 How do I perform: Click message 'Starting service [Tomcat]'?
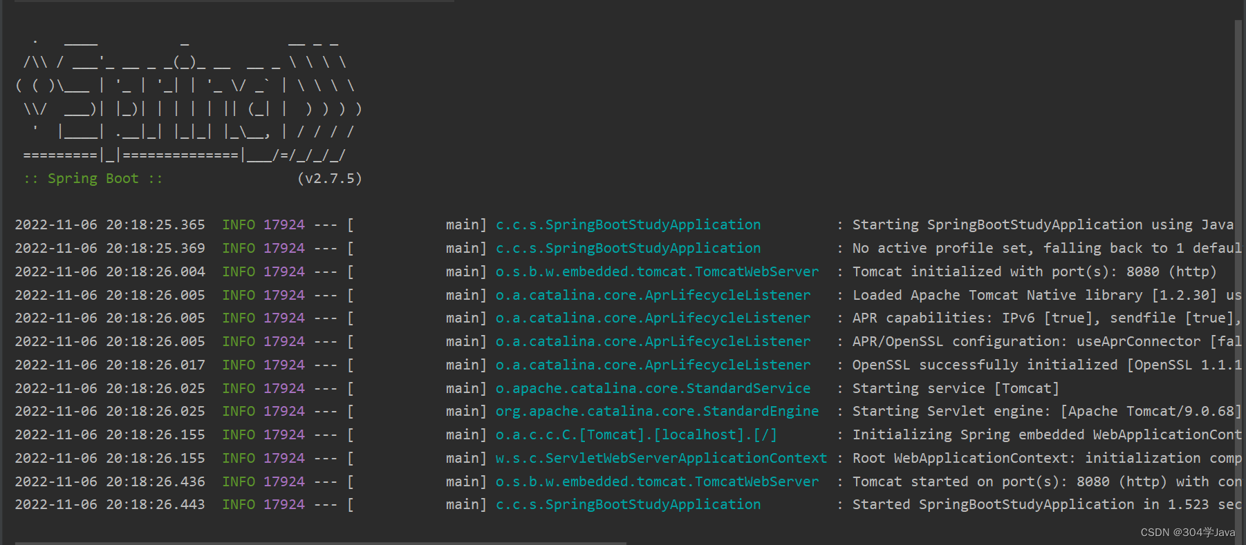(x=956, y=388)
